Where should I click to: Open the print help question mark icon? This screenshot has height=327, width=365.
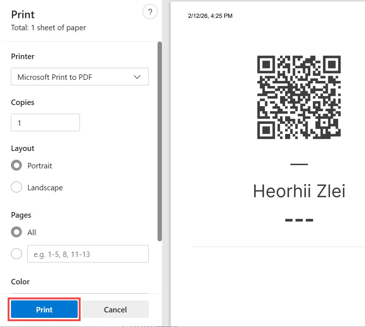pos(150,12)
